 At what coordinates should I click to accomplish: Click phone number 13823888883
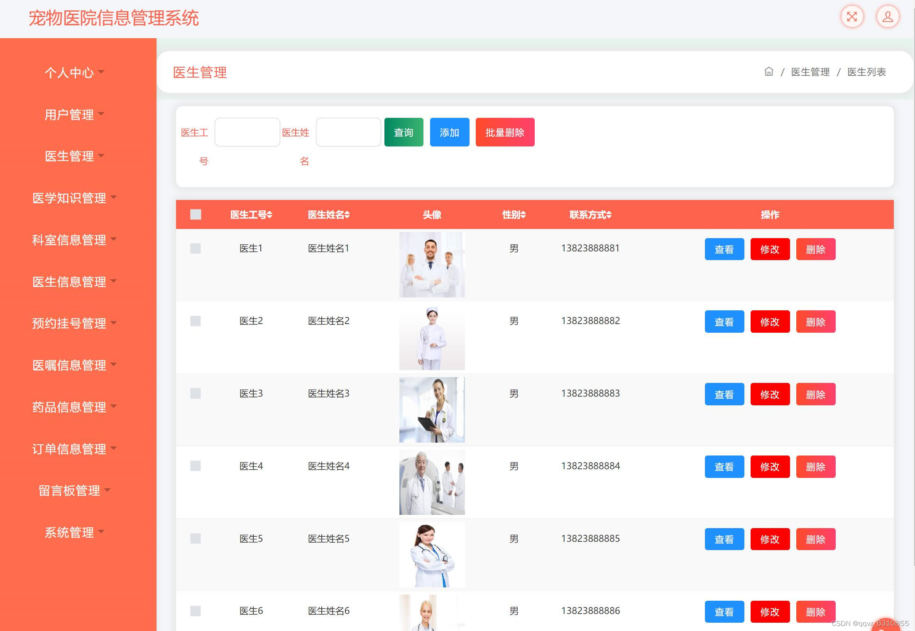click(590, 393)
